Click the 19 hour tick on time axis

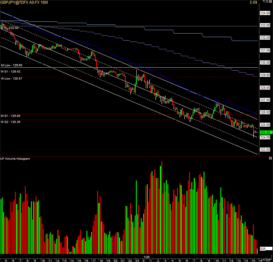108,261
